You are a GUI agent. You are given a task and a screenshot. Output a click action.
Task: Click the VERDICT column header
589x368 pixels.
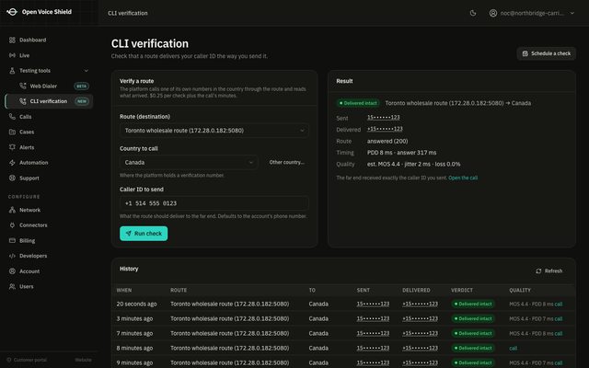(462, 291)
